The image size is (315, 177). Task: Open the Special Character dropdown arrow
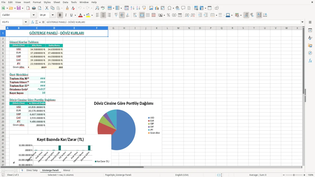173,8
